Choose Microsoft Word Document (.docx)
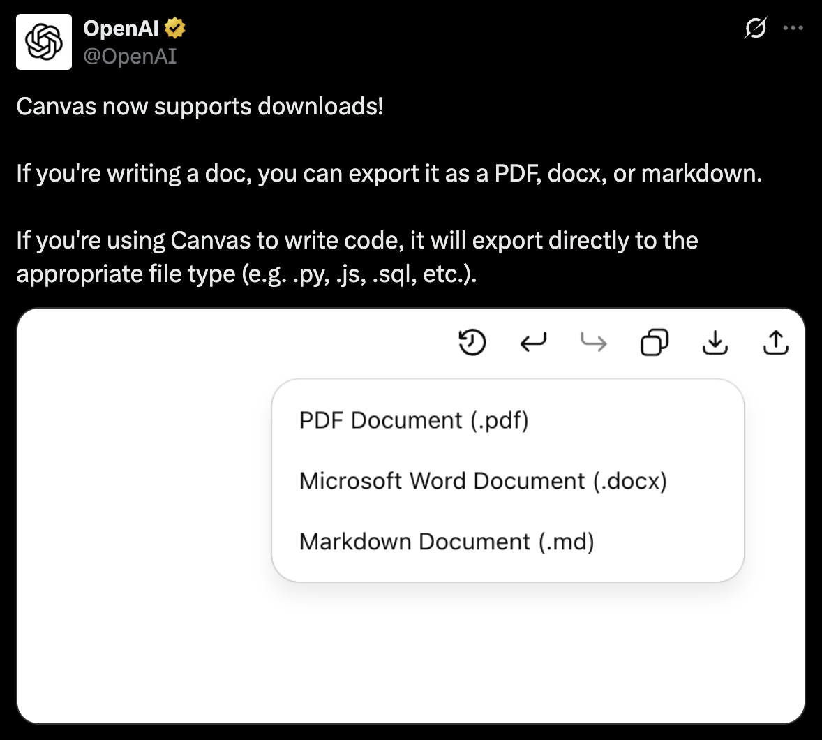 pyautogui.click(x=483, y=481)
